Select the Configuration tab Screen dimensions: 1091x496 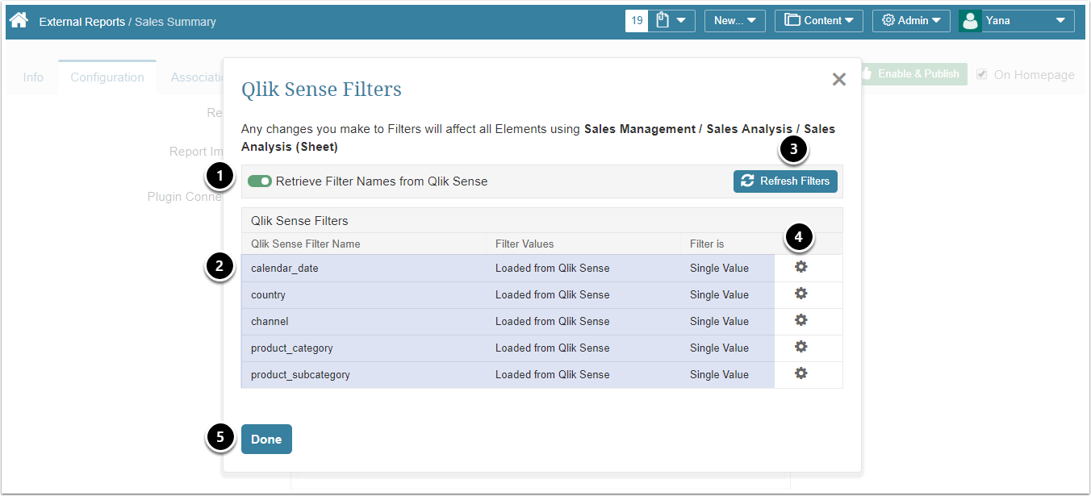pos(107,77)
